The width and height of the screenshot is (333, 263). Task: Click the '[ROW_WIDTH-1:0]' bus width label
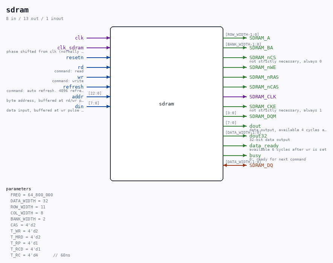click(x=242, y=34)
